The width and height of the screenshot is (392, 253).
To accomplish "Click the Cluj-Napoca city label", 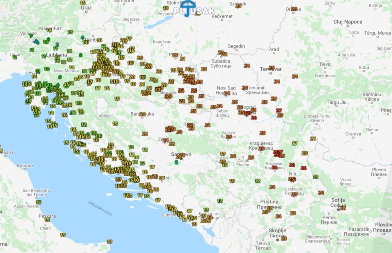I will coord(348,22).
